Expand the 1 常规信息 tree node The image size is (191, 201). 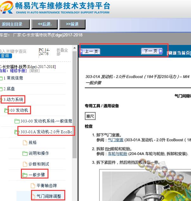[x=13, y=78]
